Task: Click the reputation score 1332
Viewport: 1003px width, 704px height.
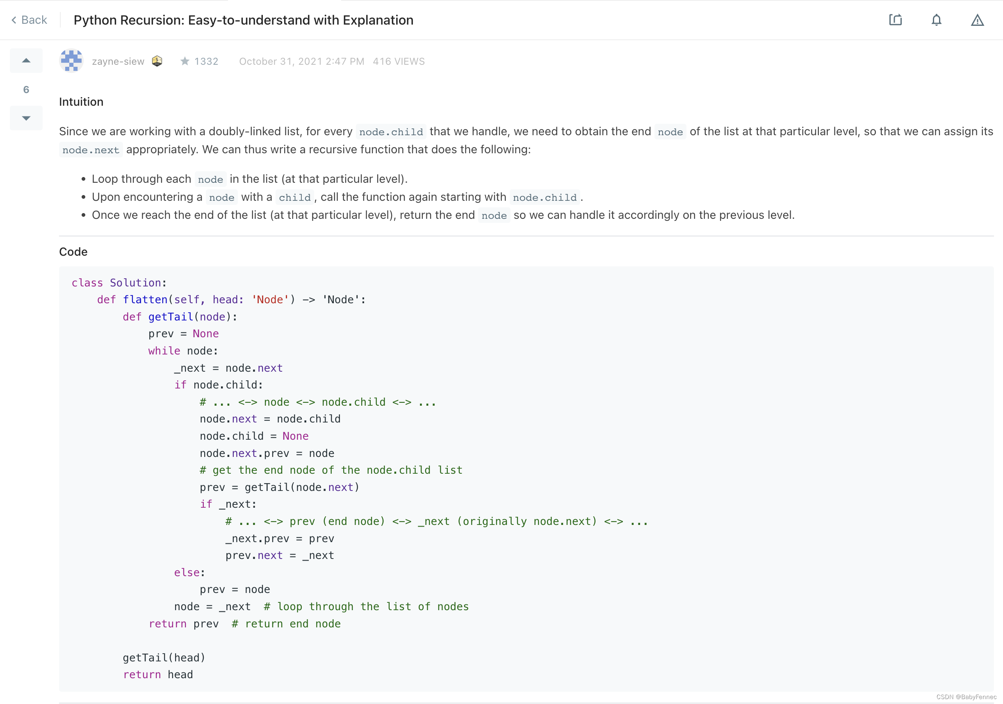Action: (206, 61)
